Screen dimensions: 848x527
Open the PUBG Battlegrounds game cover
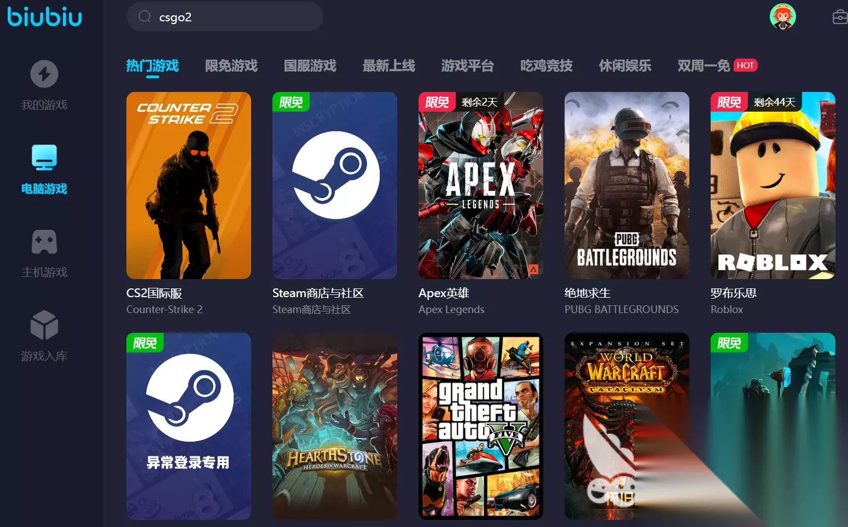click(627, 186)
